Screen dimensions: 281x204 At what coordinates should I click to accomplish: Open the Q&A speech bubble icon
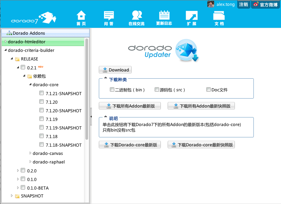(109, 16)
